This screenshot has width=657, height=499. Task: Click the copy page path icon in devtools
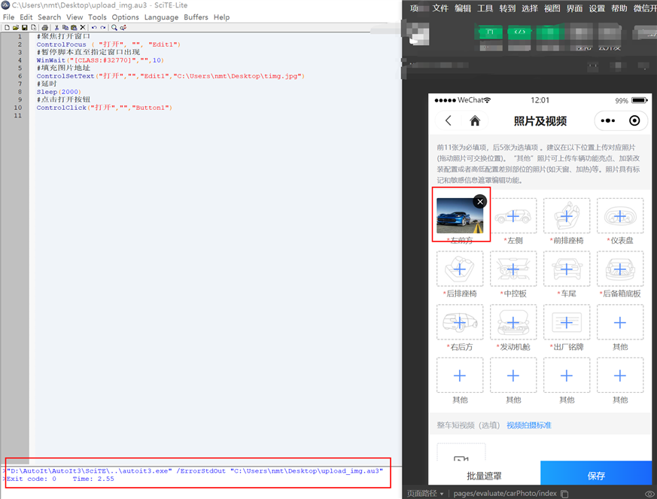pos(564,494)
